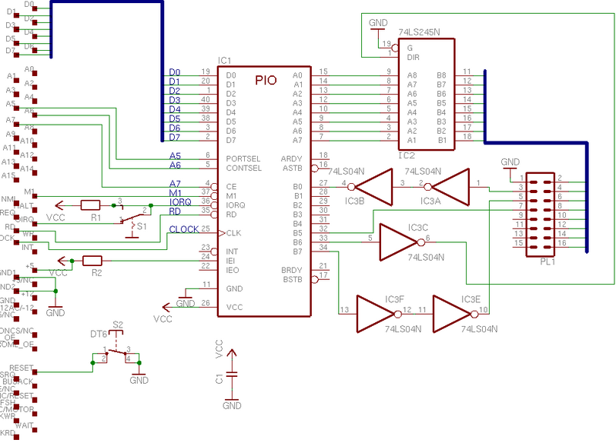Click the B7 pin label on PIO
This screenshot has width=616, height=443.
pyautogui.click(x=297, y=251)
